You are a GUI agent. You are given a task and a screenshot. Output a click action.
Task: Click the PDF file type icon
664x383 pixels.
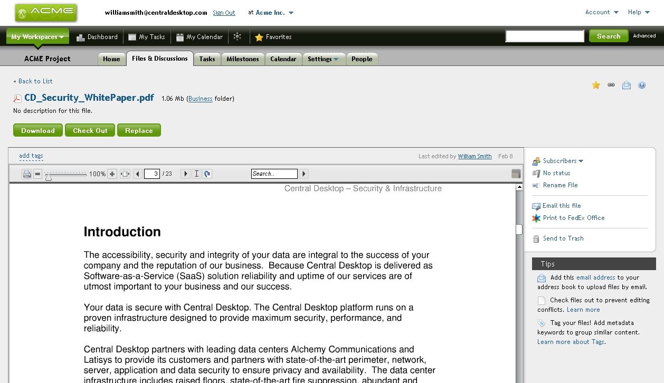point(17,98)
